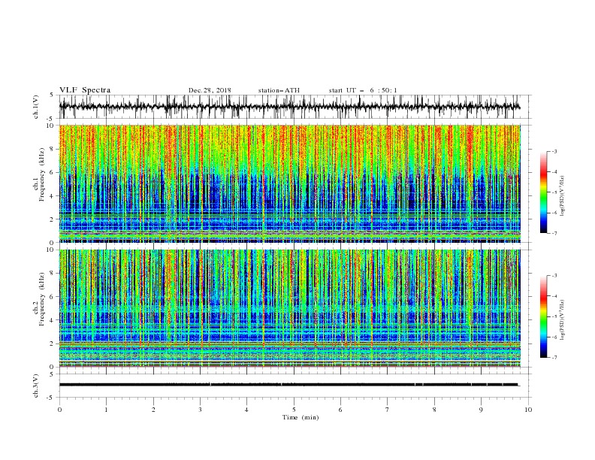This screenshot has width=595, height=460.
Task: Click the upper colorbar 'log(PSD)(V²/Hz)' label
Action: coord(563,196)
